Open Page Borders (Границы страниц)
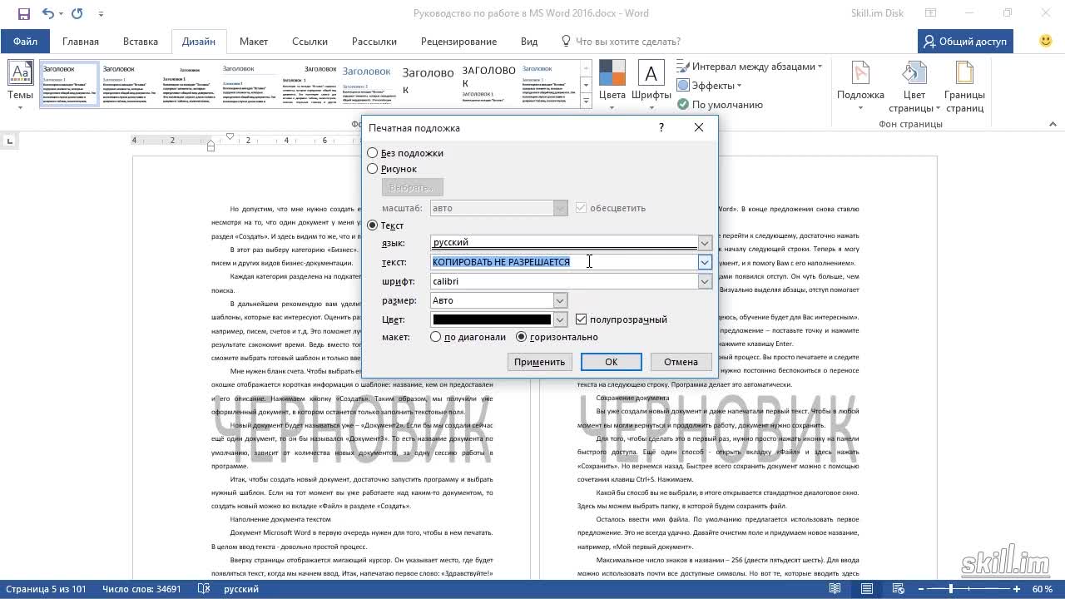Viewport: 1065px width, 599px height. pyautogui.click(x=964, y=87)
